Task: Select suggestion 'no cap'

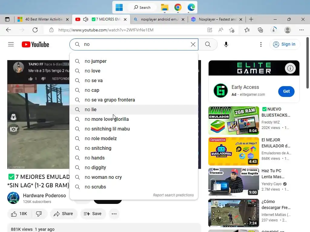Action: 134,90
